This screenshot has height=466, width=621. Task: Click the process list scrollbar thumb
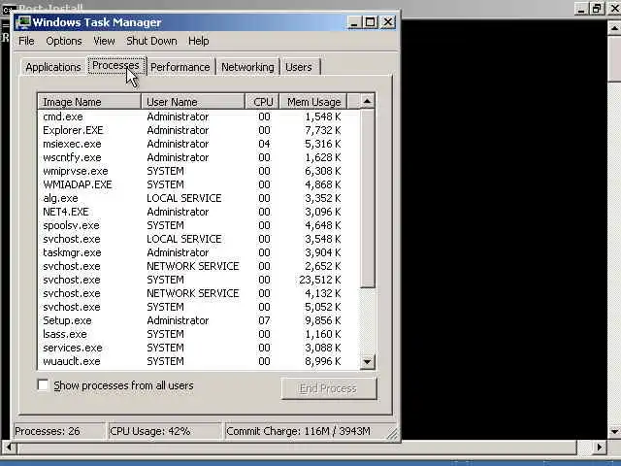(367, 198)
